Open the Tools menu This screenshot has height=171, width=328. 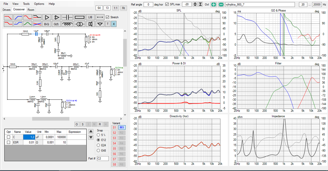(x=26, y=4)
